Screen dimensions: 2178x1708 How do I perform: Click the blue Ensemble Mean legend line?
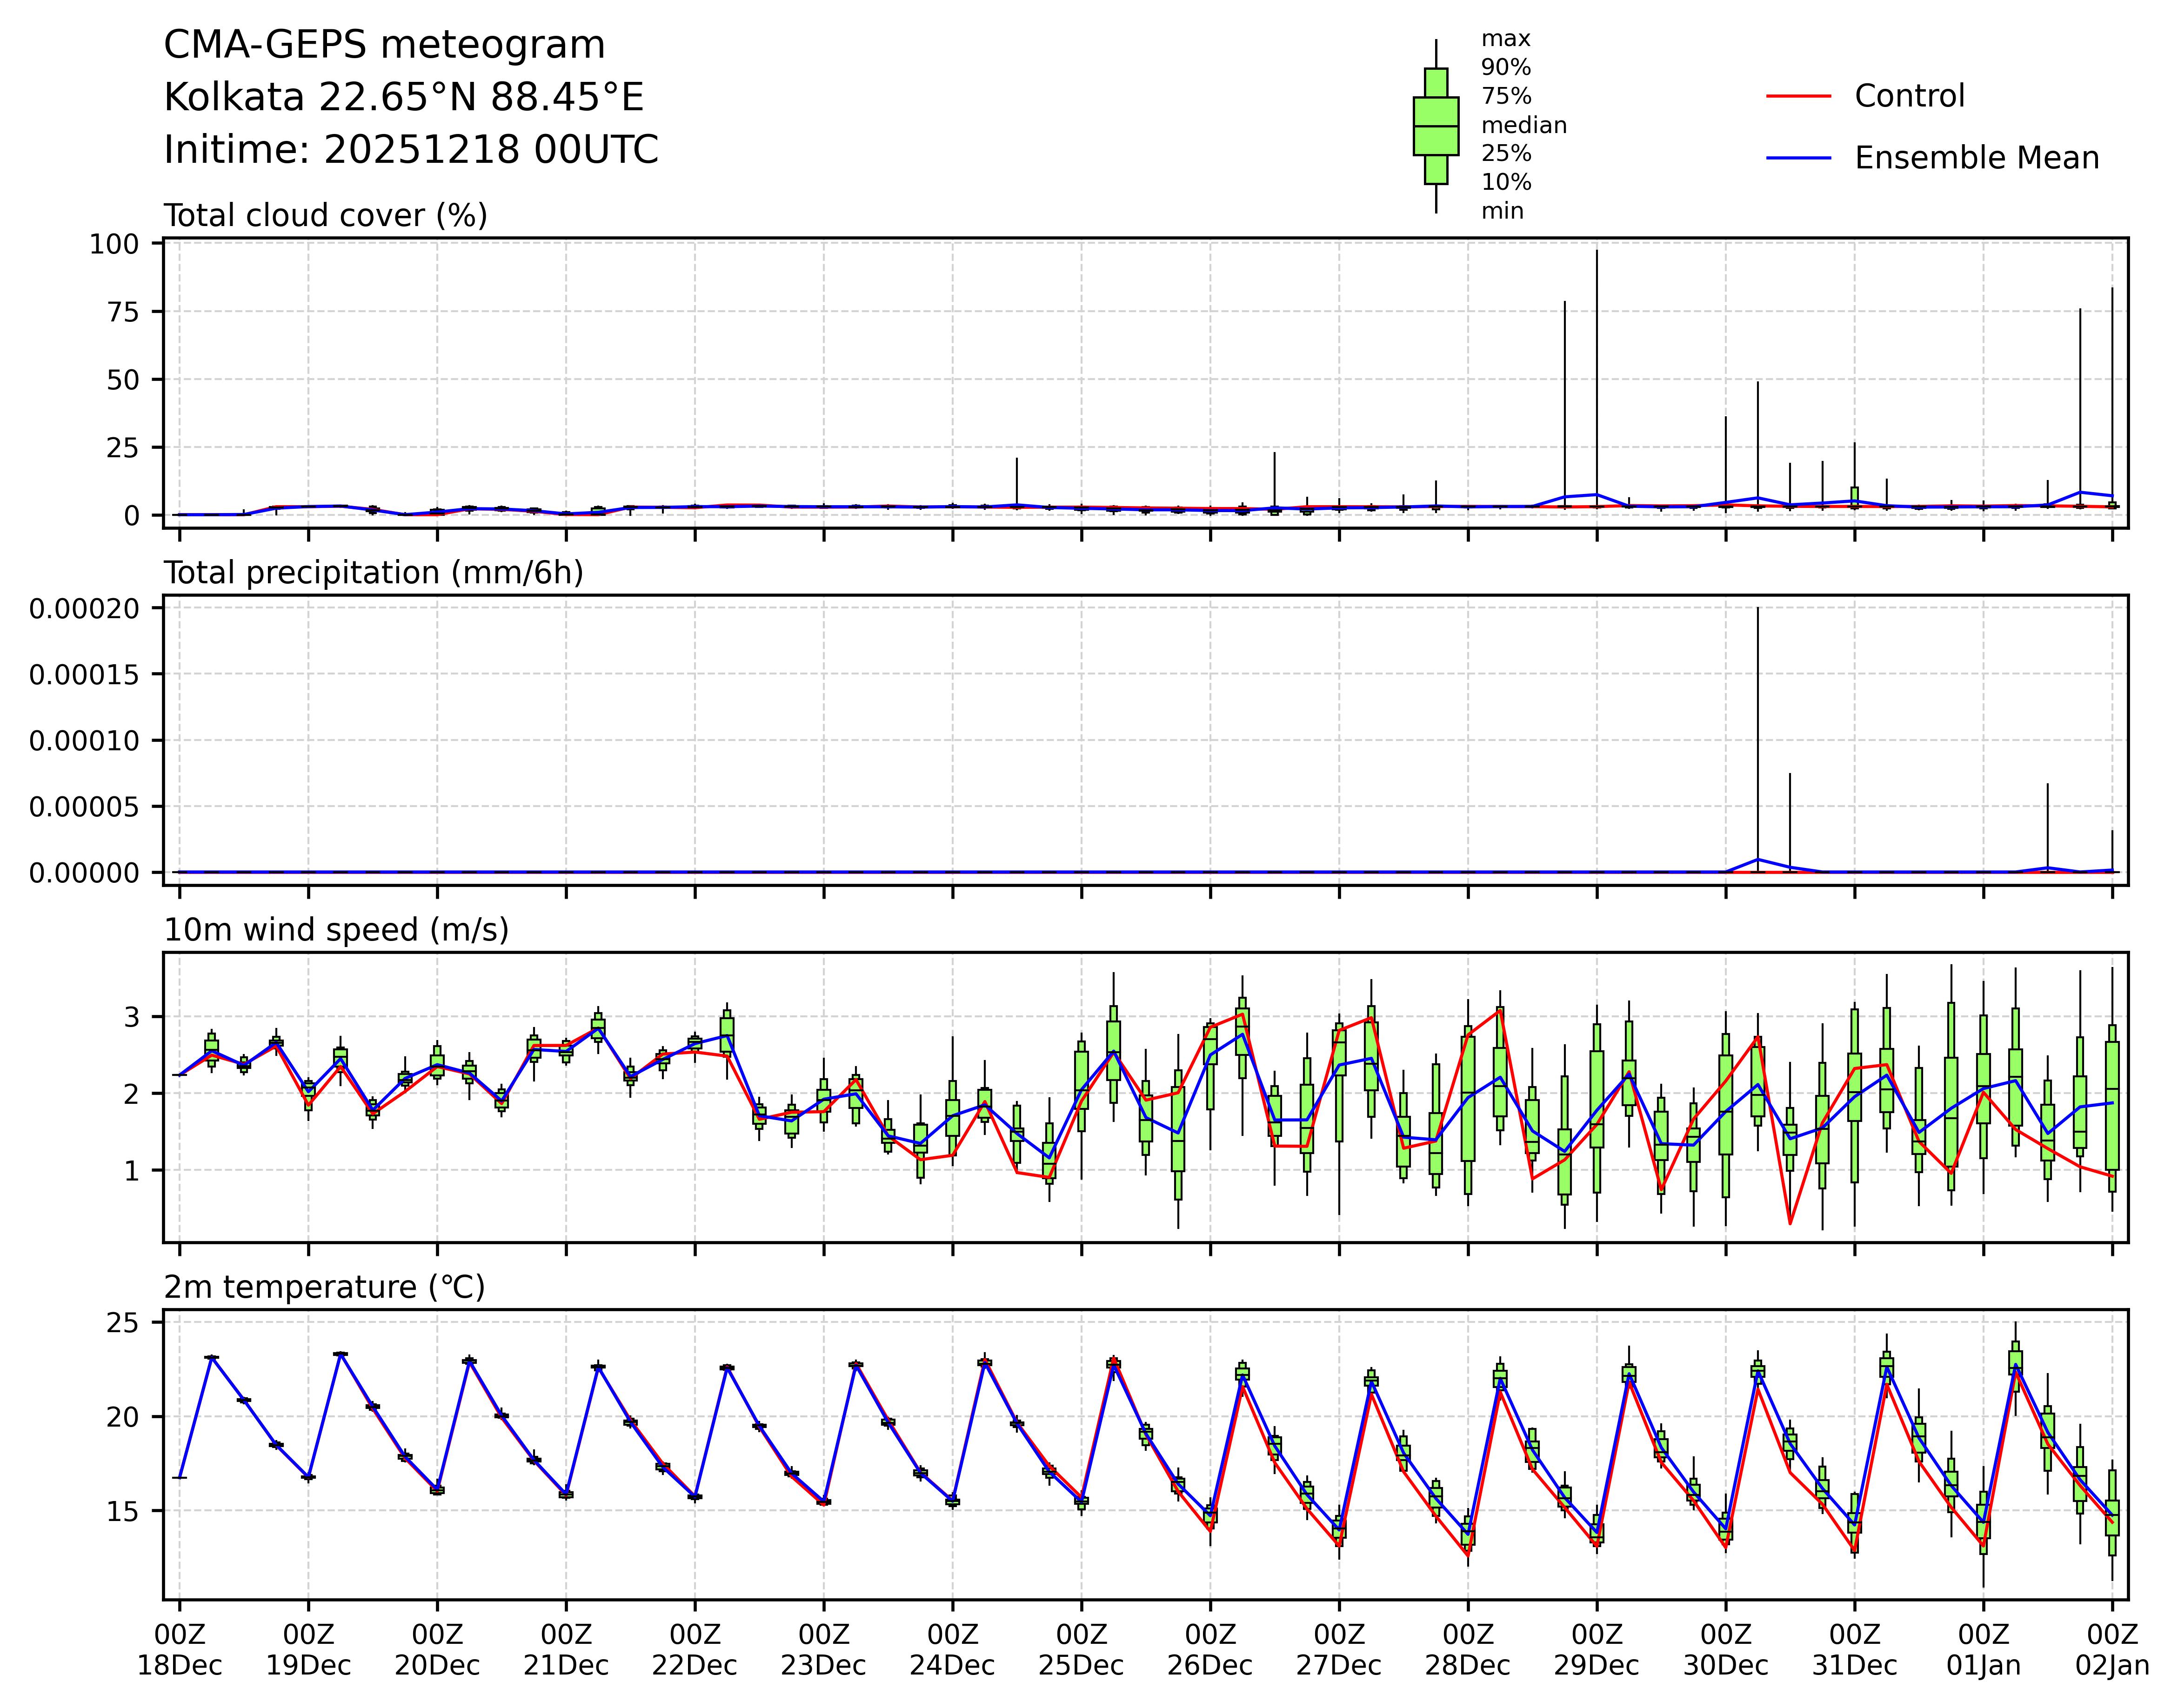pos(1798,158)
